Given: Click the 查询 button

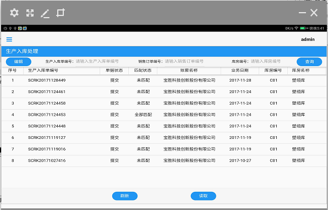Looking at the screenshot, I should [309, 62].
